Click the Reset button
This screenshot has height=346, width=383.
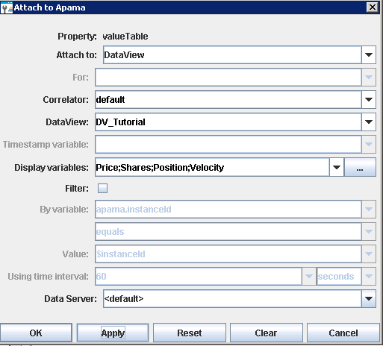click(x=190, y=333)
